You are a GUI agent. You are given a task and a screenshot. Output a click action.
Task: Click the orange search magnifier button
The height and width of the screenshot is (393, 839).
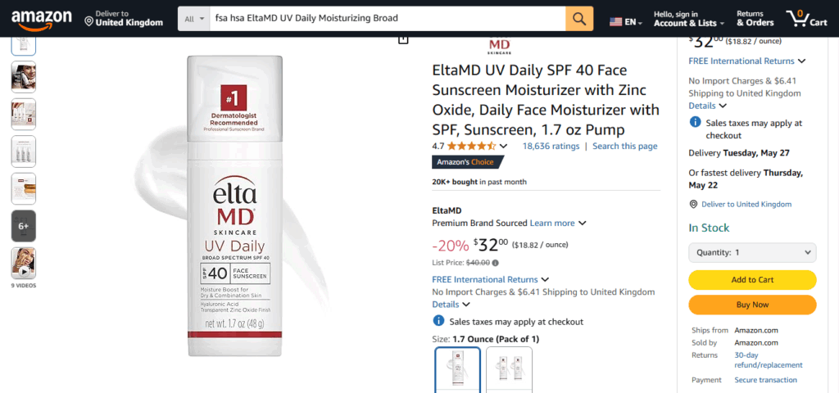579,19
